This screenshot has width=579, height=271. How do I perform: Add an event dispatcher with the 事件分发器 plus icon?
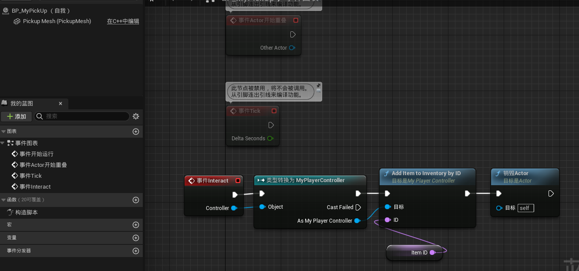pos(135,251)
